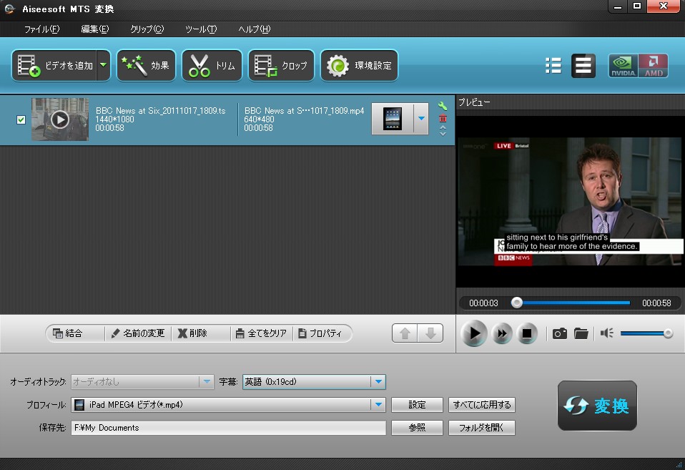Image resolution: width=685 pixels, height=470 pixels.
Task: Open the snapshot folder icon
Action: pos(581,333)
